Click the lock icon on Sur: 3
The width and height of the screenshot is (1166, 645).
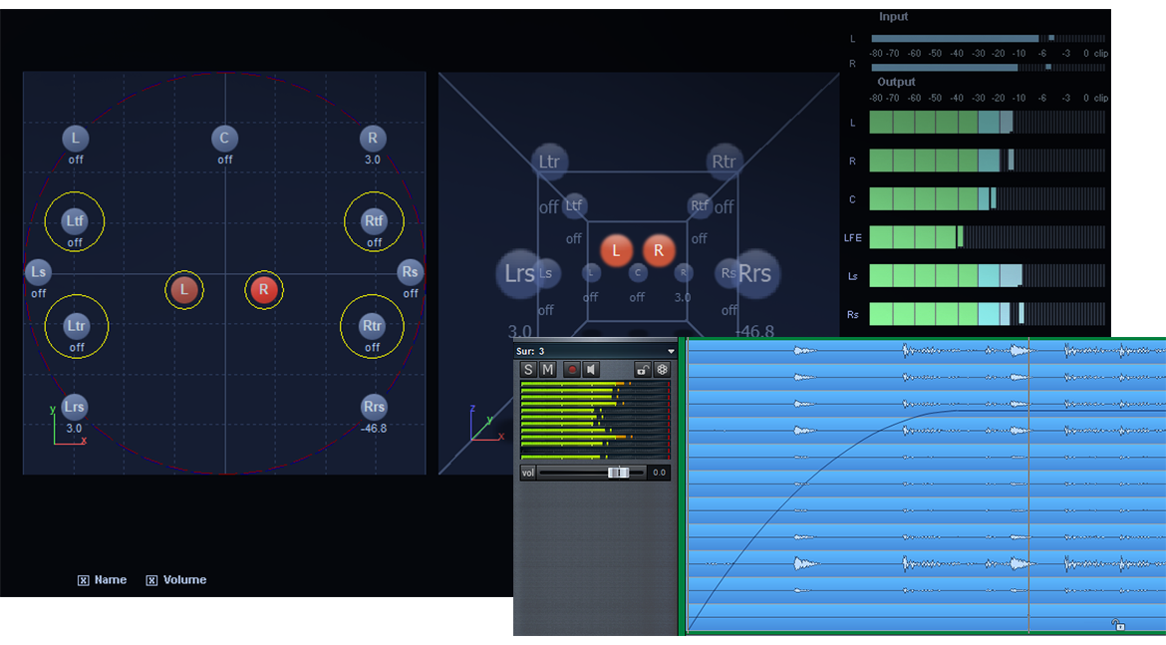pos(644,369)
